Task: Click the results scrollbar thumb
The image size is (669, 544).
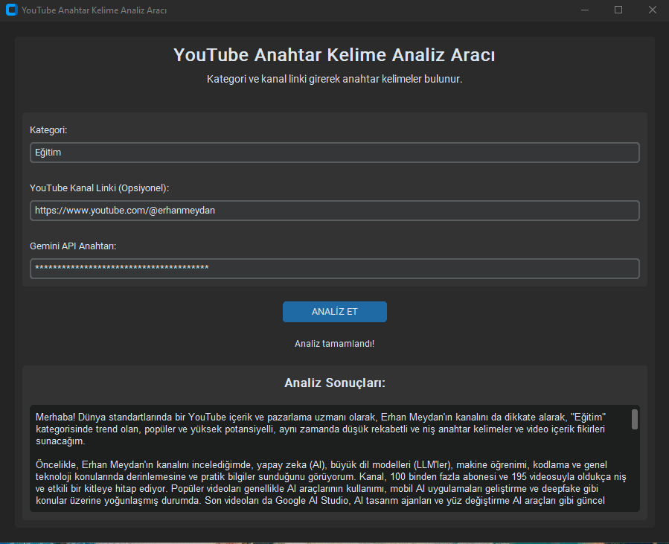Action: pos(635,420)
